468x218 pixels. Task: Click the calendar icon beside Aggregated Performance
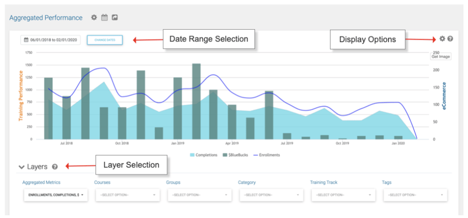pyautogui.click(x=104, y=18)
